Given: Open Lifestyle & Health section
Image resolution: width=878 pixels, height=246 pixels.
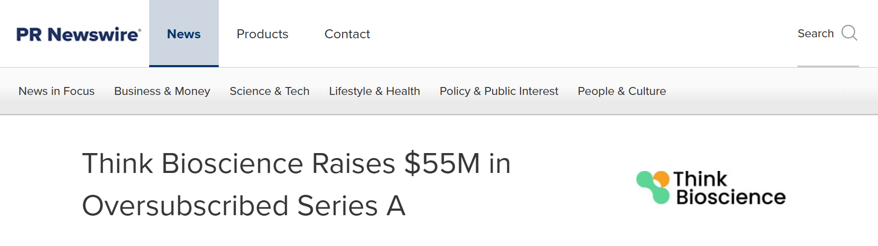Looking at the screenshot, I should [374, 91].
